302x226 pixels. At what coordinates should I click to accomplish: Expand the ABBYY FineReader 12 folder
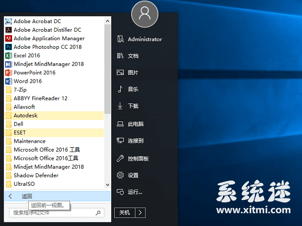pos(54,98)
